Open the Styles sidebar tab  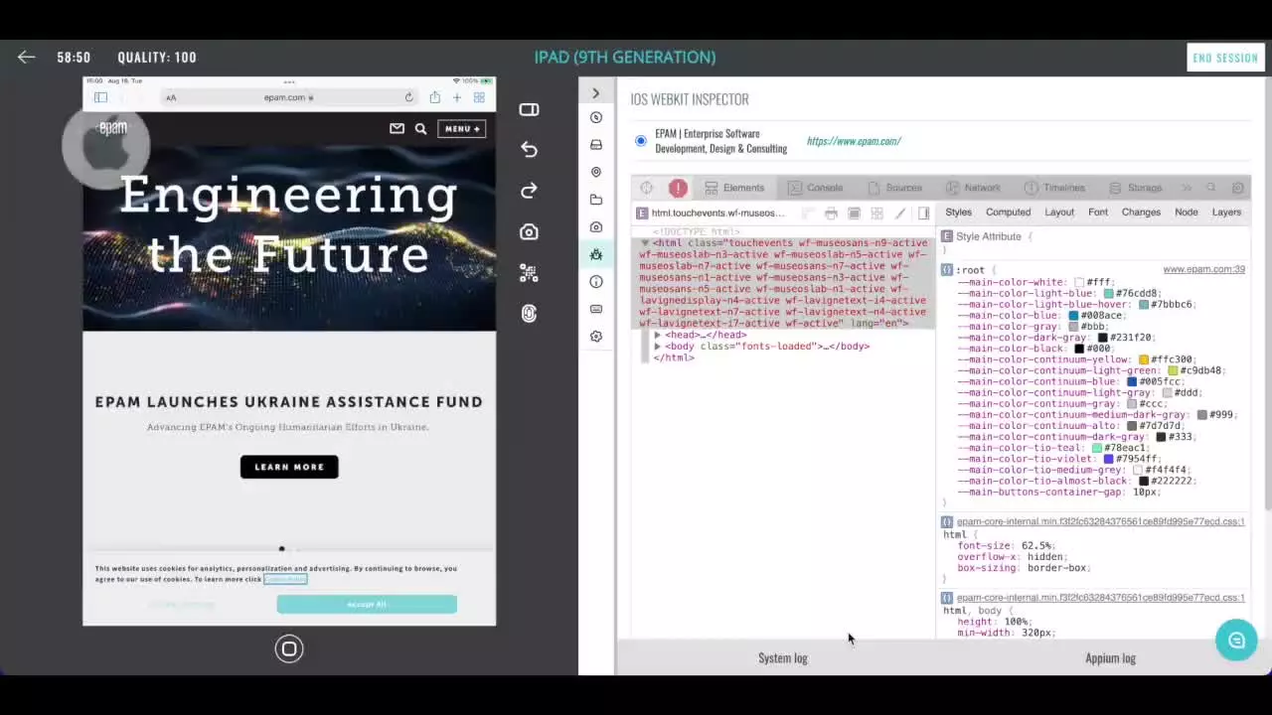(958, 213)
